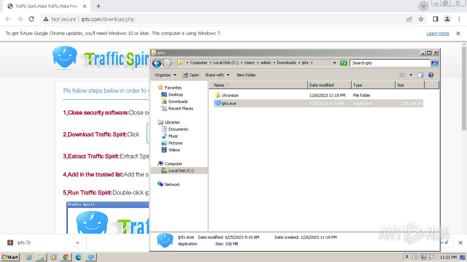Open Chrome profile avatar icon

(447, 19)
